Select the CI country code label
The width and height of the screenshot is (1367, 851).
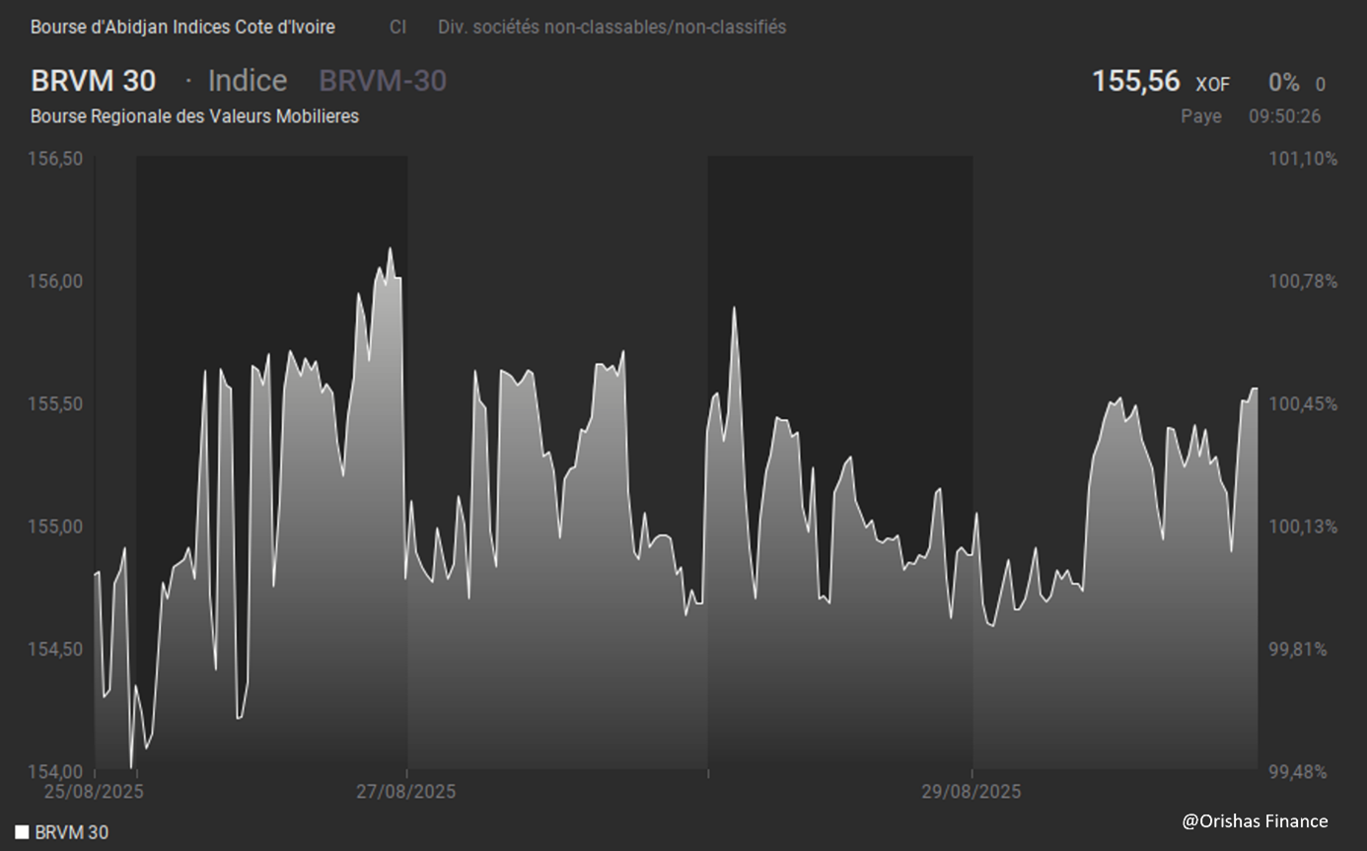coord(397,28)
